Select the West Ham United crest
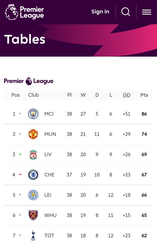The image size is (157, 245). point(33,215)
